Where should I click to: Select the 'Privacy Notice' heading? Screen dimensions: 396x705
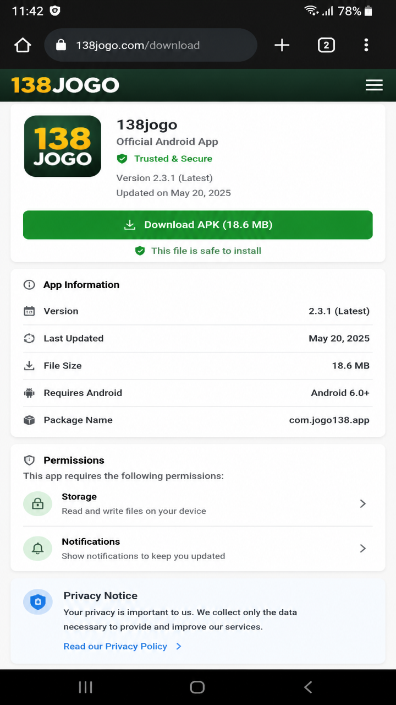click(101, 595)
